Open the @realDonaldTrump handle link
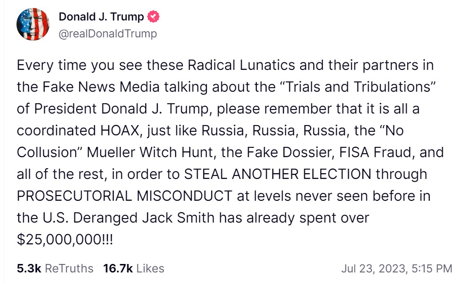This screenshot has width=460, height=284. [x=108, y=34]
